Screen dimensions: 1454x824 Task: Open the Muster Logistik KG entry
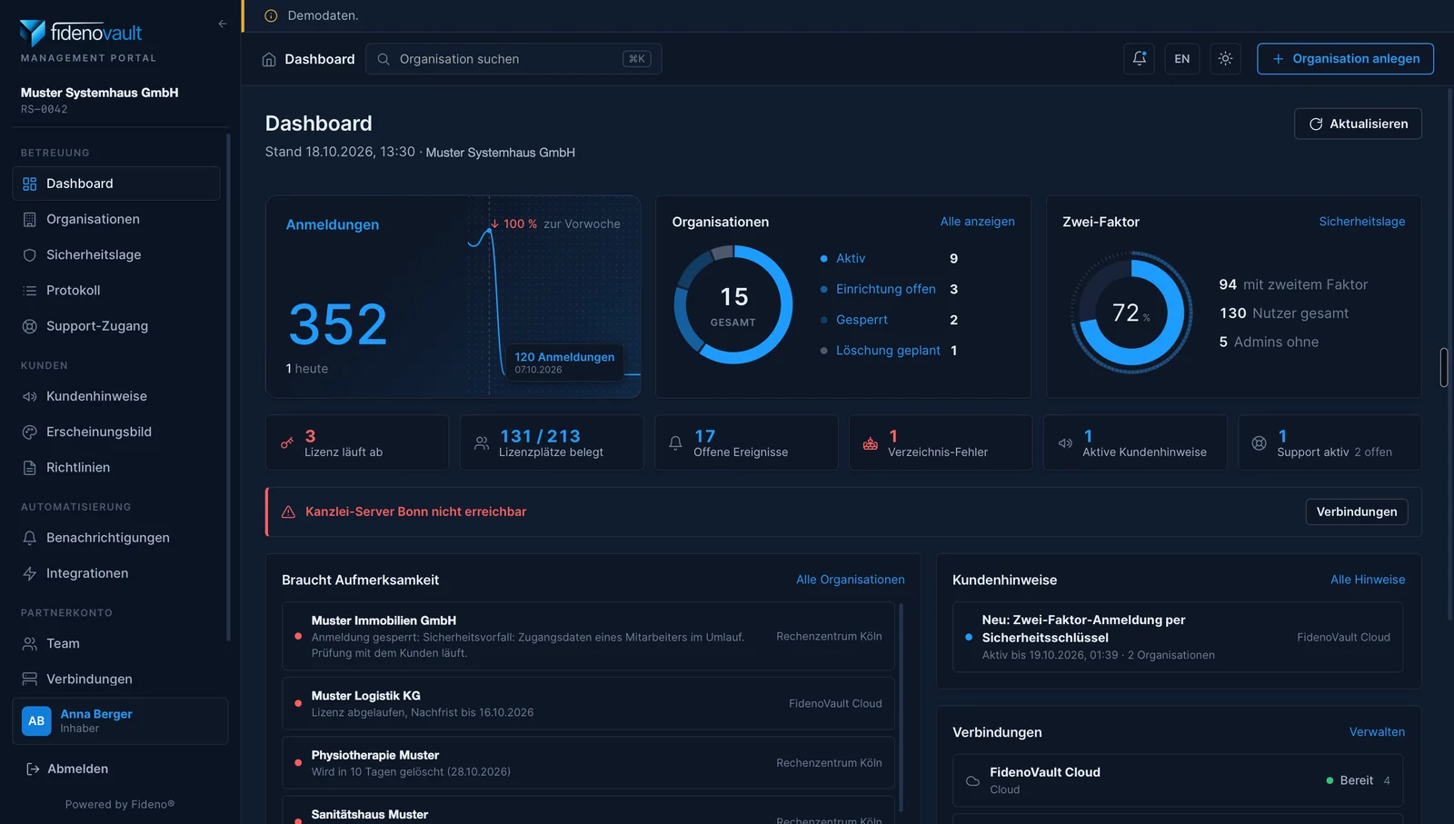coord(588,703)
